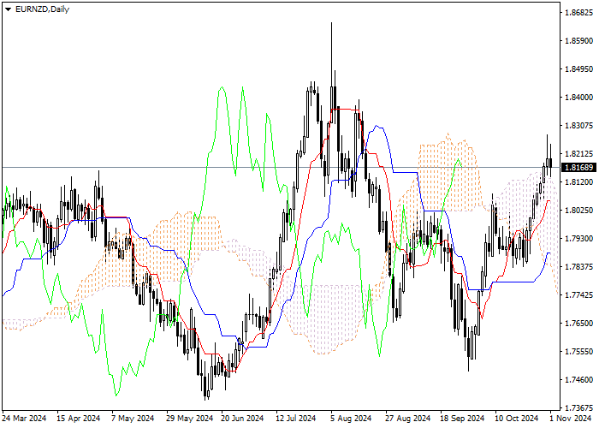This screenshot has height=428, width=599.
Task: Click the 27 Aug 2024 date label
Action: coord(408,419)
